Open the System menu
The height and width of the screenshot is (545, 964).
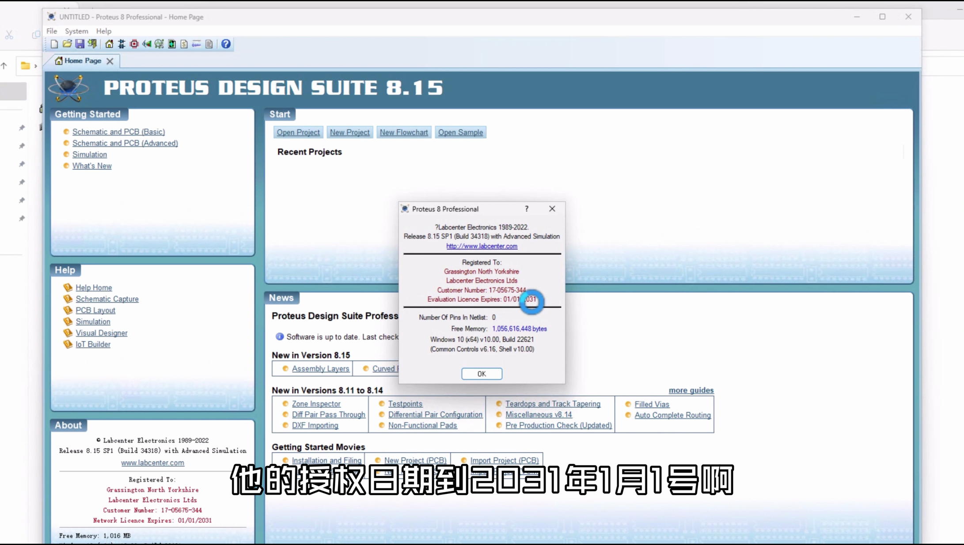[76, 31]
